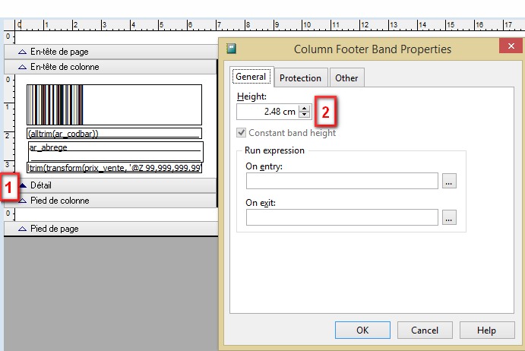The height and width of the screenshot is (351, 525).
Task: Click the Pied de page band triangle
Action: pos(22,229)
